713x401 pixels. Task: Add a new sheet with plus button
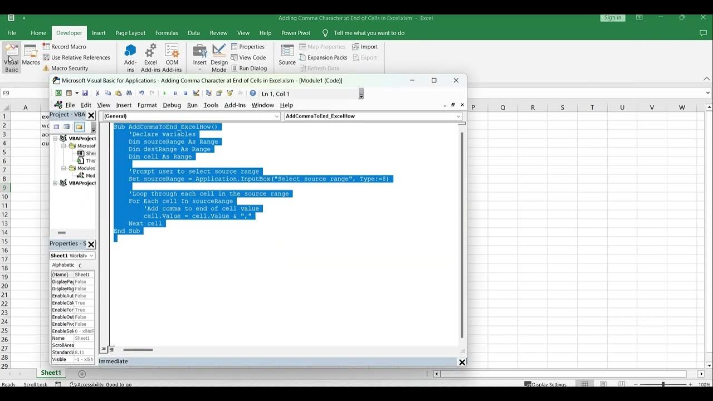click(x=82, y=374)
